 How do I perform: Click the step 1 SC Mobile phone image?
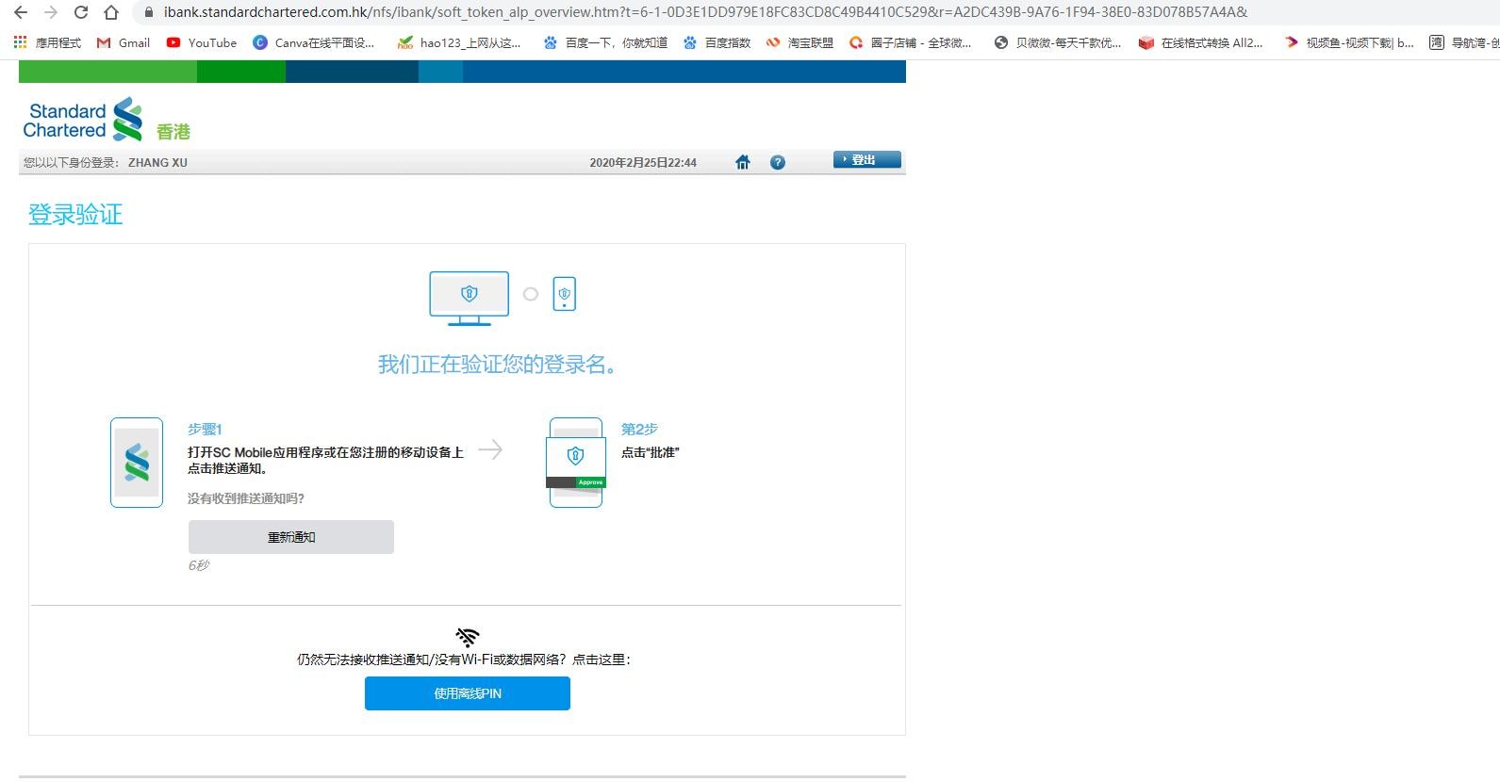coord(137,463)
